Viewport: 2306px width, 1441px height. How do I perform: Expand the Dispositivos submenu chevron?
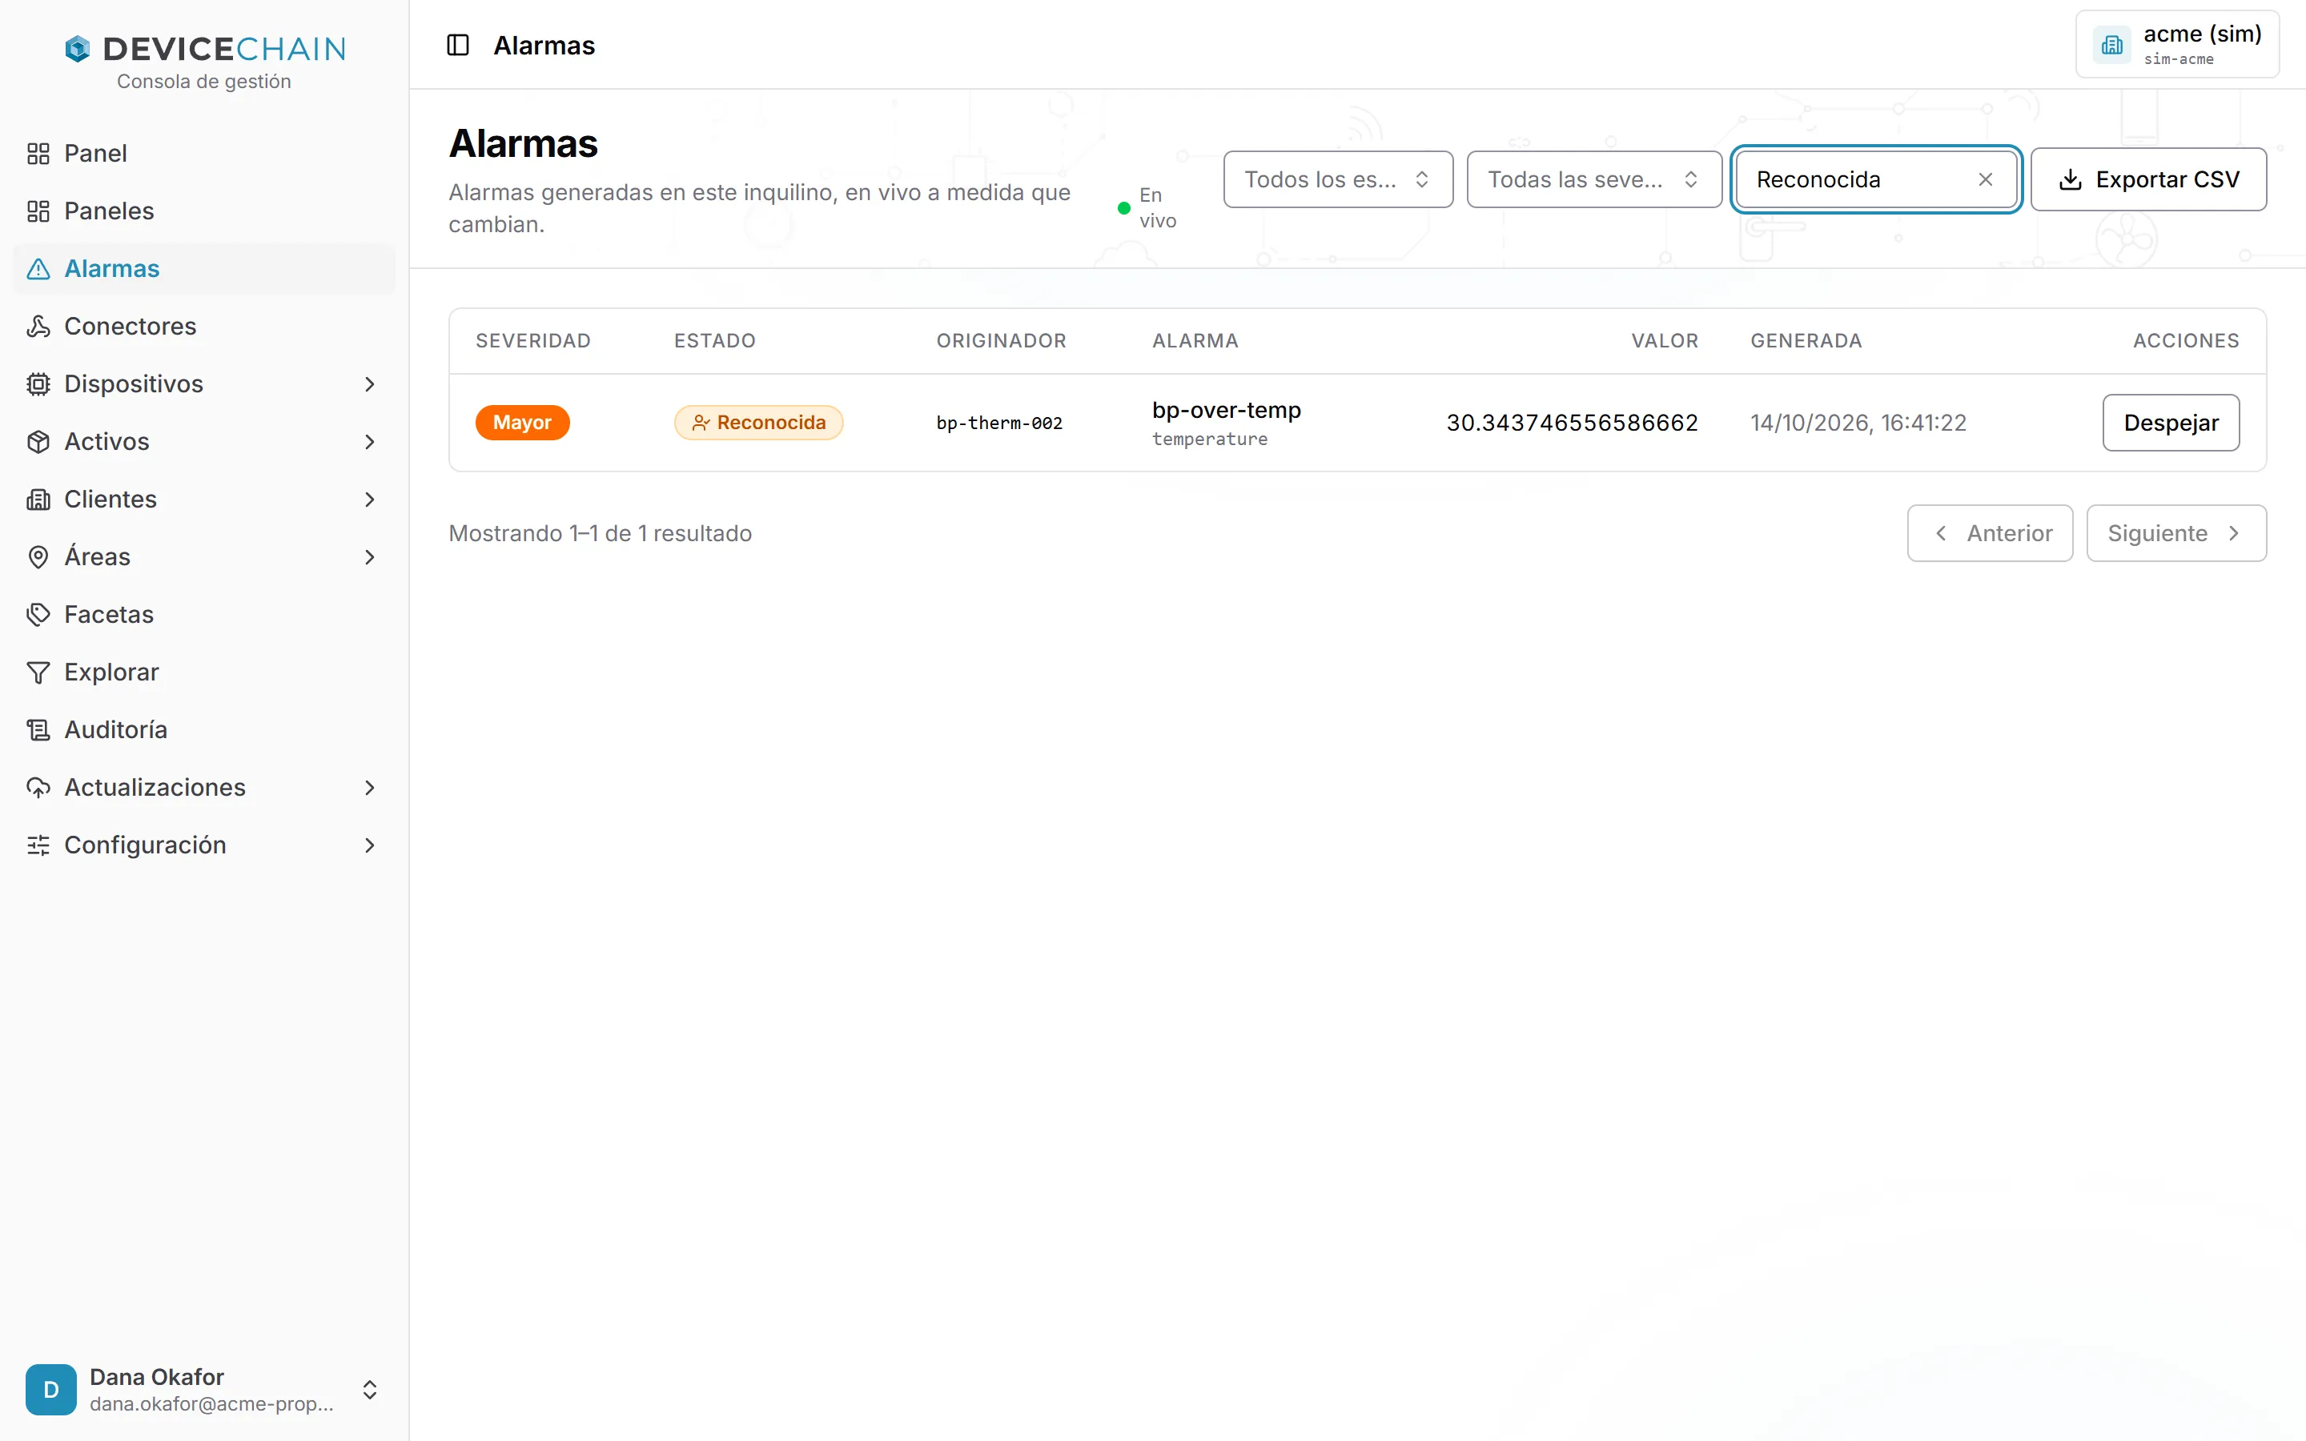370,384
